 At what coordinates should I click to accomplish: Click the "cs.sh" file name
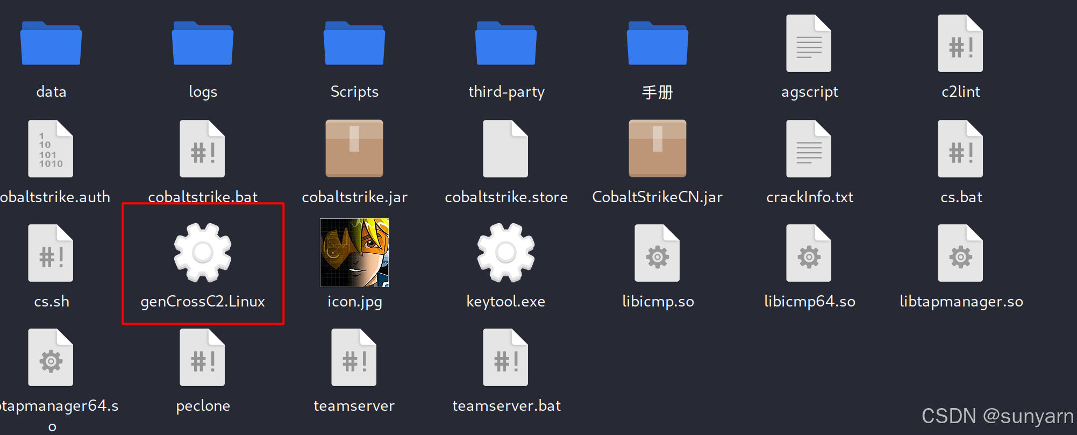coord(51,302)
